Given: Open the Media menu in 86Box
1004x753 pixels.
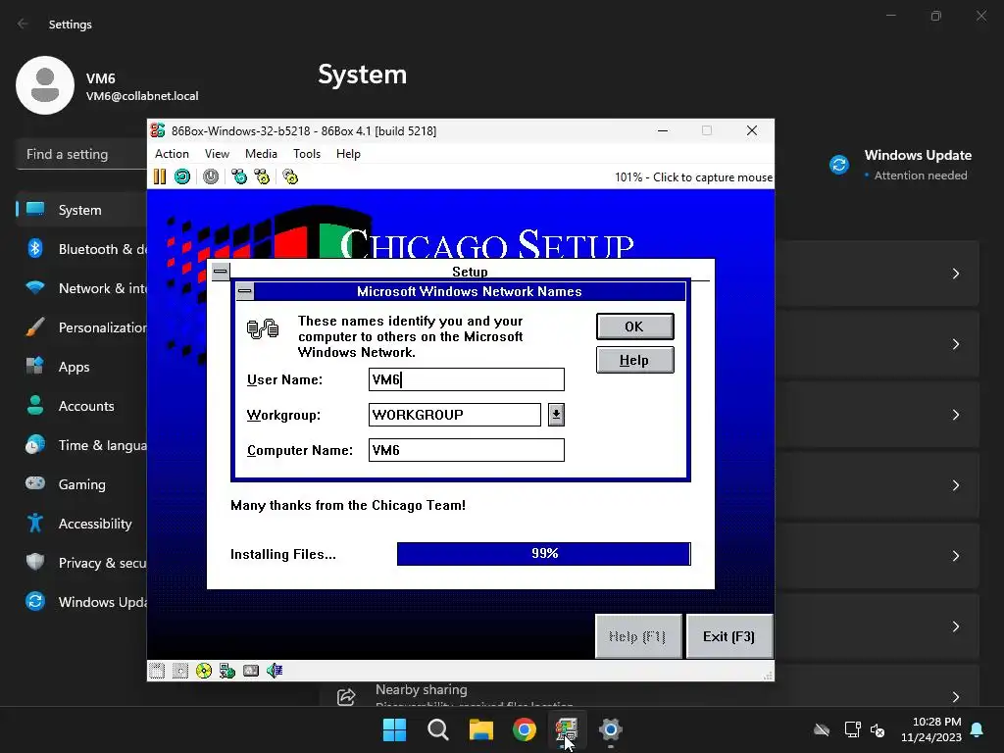Looking at the screenshot, I should point(261,154).
